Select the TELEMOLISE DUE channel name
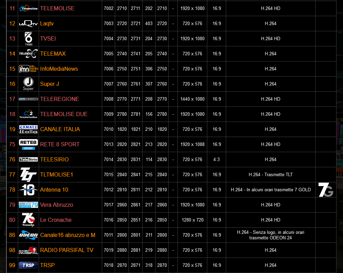 click(x=64, y=114)
